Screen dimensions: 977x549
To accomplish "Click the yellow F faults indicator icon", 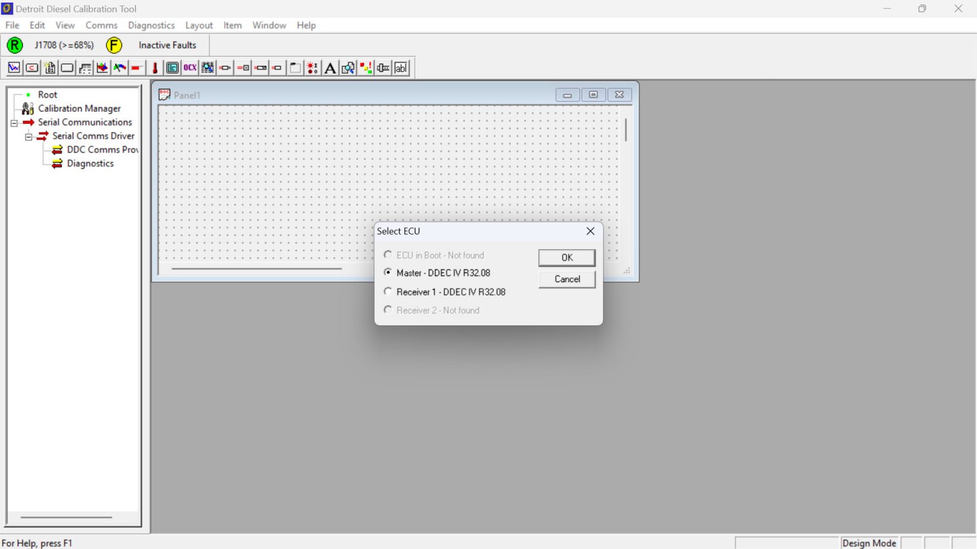I will tap(114, 45).
